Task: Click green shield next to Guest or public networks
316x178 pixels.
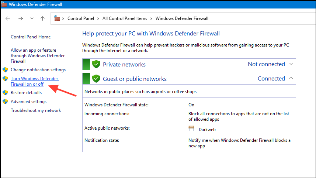Action: [x=96, y=79]
